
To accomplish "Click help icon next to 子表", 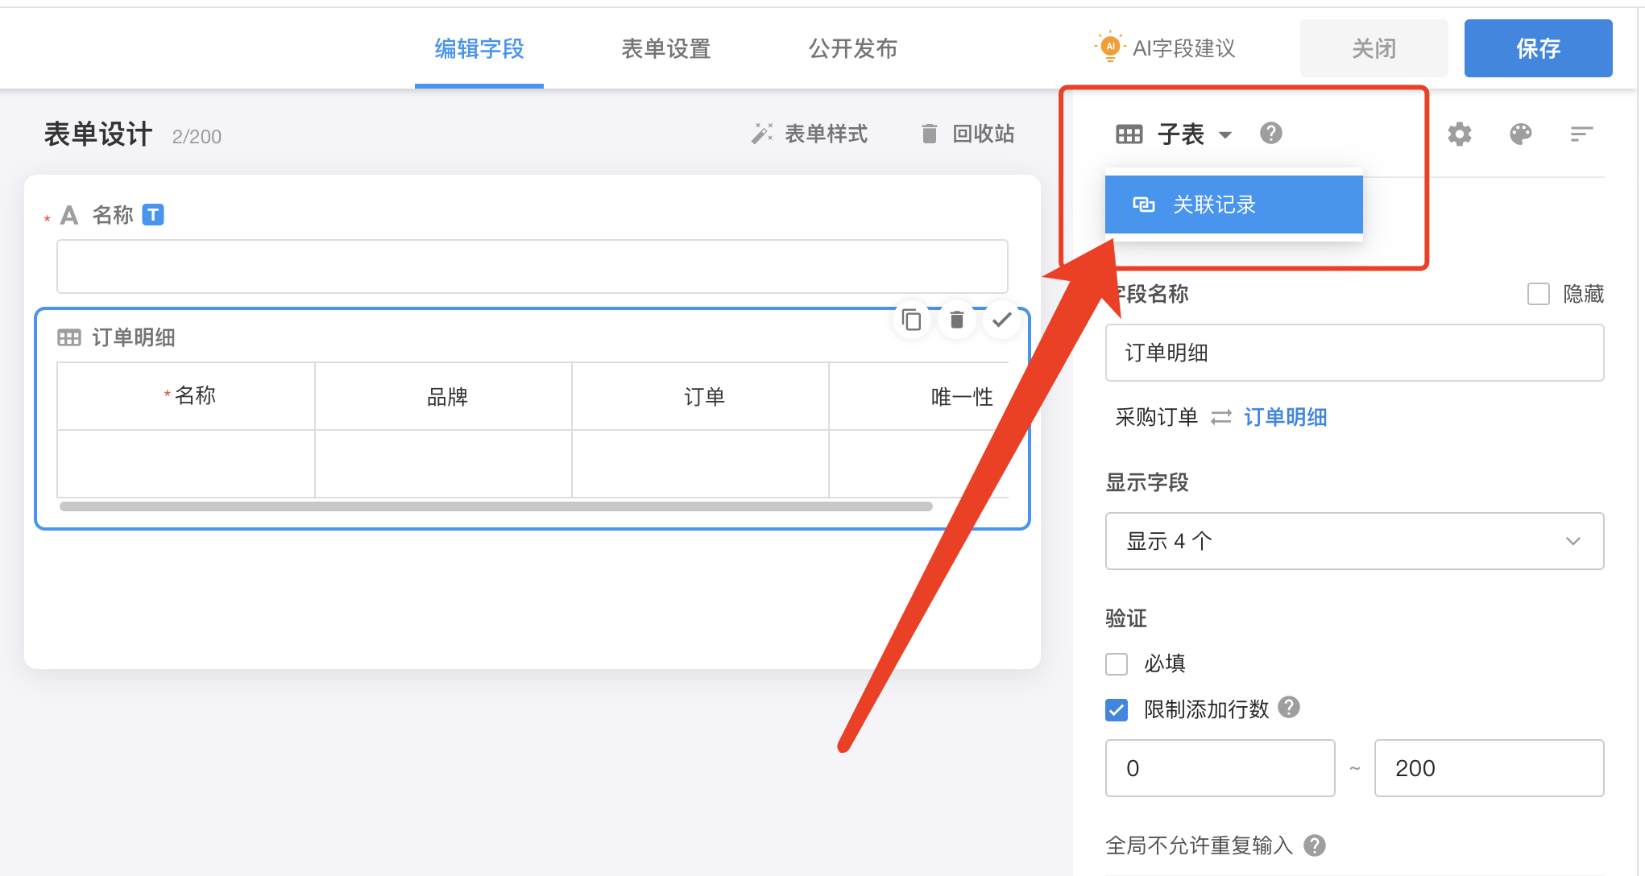I will (x=1270, y=133).
